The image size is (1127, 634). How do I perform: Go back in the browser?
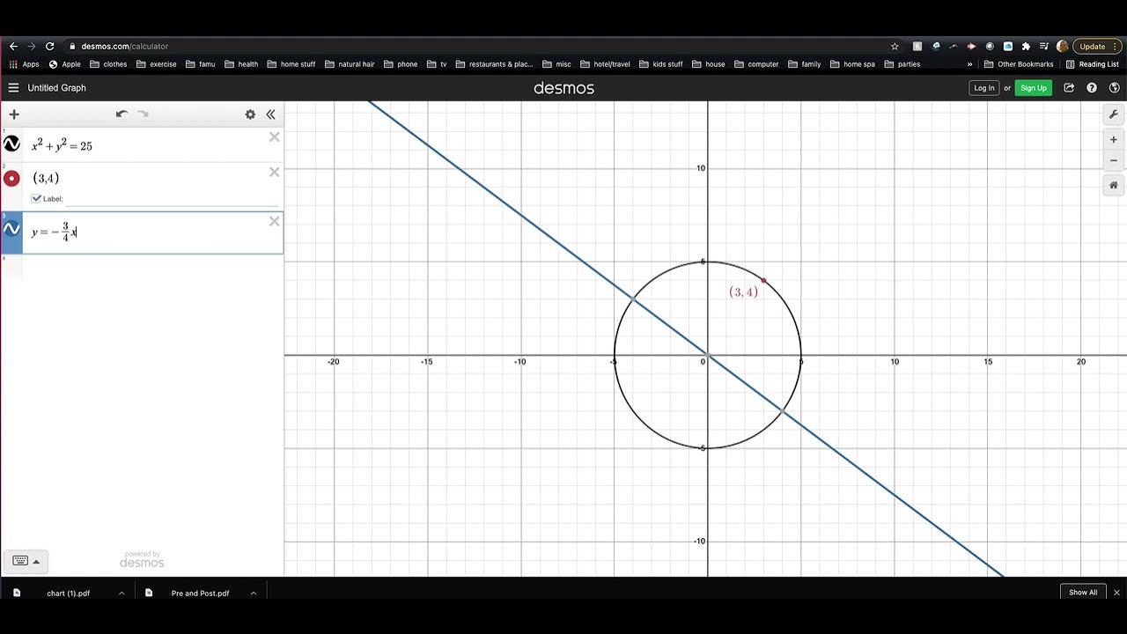[x=13, y=46]
